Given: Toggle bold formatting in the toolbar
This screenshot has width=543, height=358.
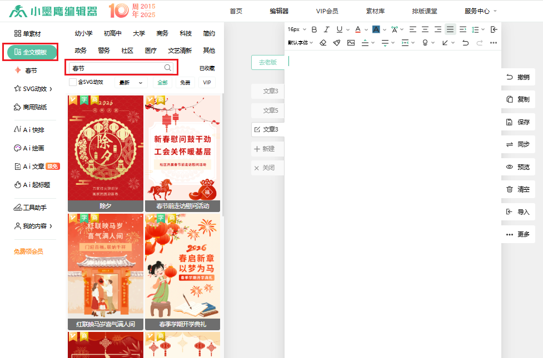Looking at the screenshot, I should click(314, 29).
